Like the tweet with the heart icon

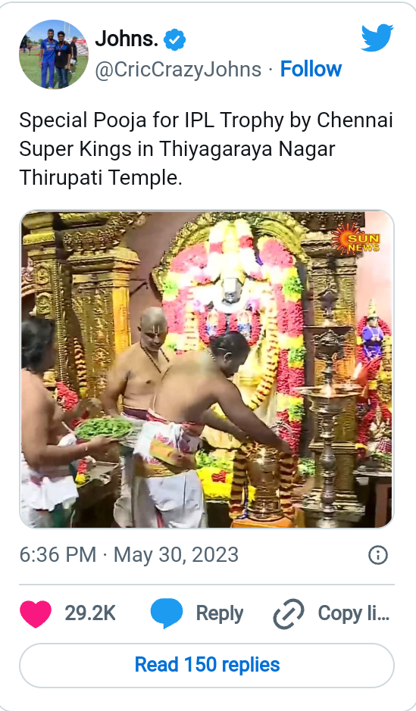(x=36, y=613)
